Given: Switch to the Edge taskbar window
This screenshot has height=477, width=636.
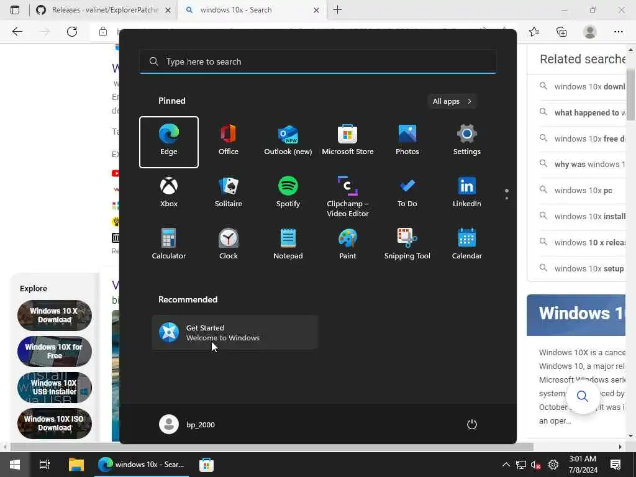Looking at the screenshot, I should point(142,465).
